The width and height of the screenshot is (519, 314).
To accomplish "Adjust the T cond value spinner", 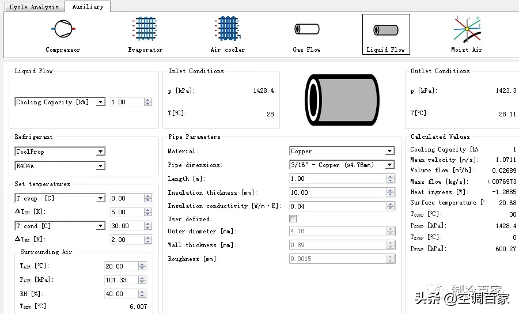I will click(148, 226).
